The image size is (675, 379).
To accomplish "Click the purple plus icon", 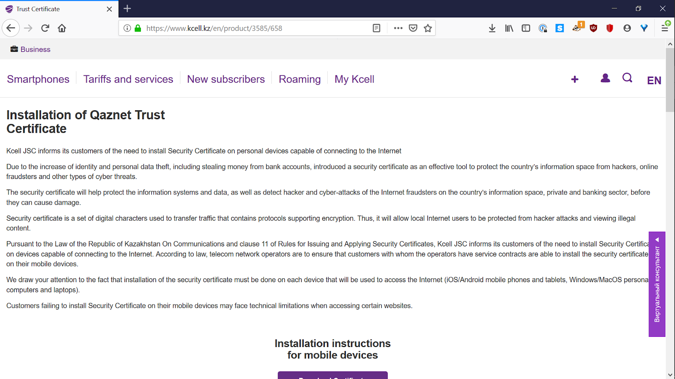I will click(x=575, y=79).
